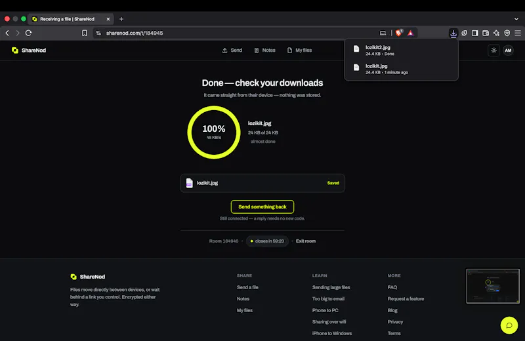
Task: Open Terms footer link
Action: [394, 333]
